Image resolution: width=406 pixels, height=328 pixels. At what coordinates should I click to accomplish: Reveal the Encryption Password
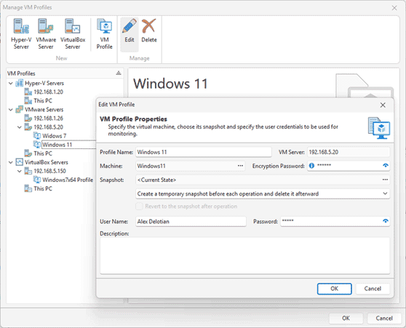pyautogui.click(x=386, y=166)
